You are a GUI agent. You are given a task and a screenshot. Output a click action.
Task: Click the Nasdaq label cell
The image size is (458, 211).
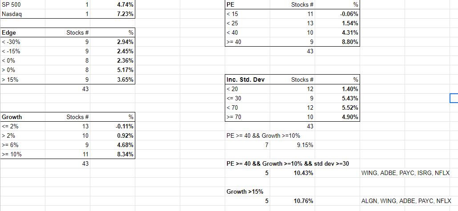(x=22, y=14)
